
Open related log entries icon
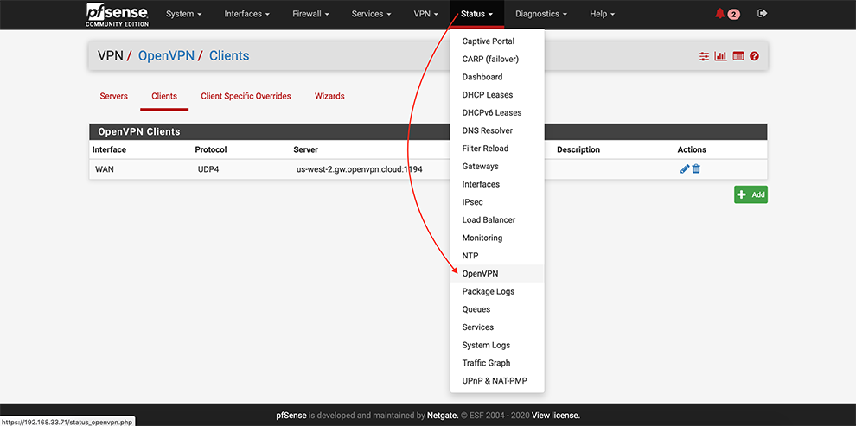(738, 56)
